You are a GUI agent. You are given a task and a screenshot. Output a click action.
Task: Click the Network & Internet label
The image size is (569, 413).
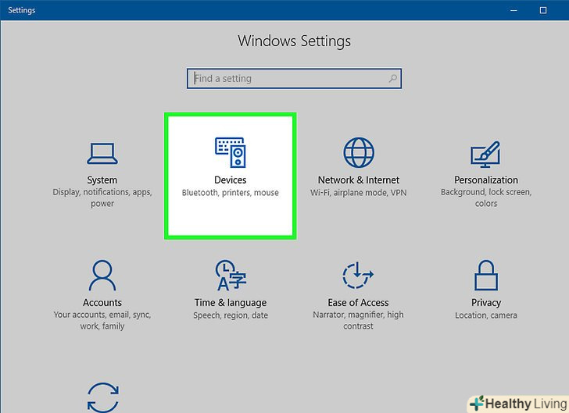[x=359, y=180]
